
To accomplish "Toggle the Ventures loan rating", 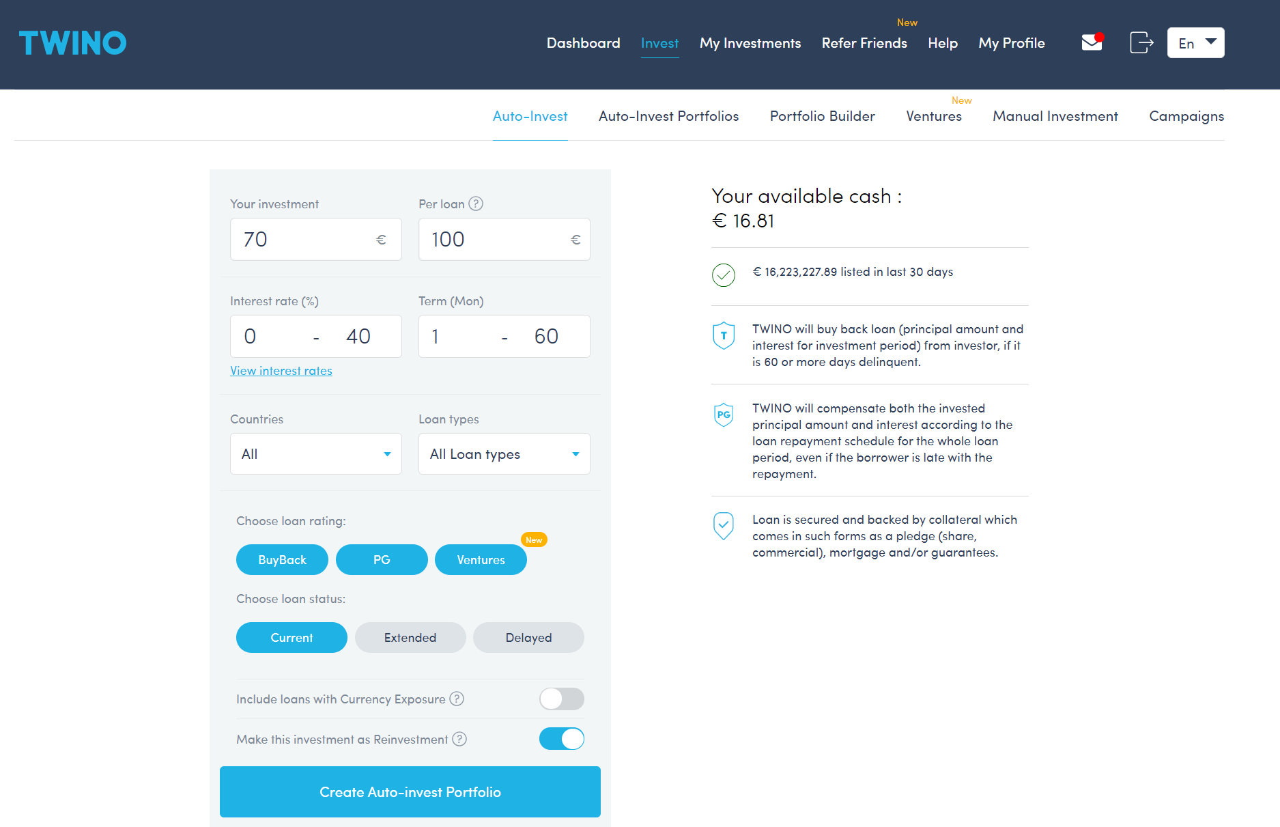I will 481,559.
